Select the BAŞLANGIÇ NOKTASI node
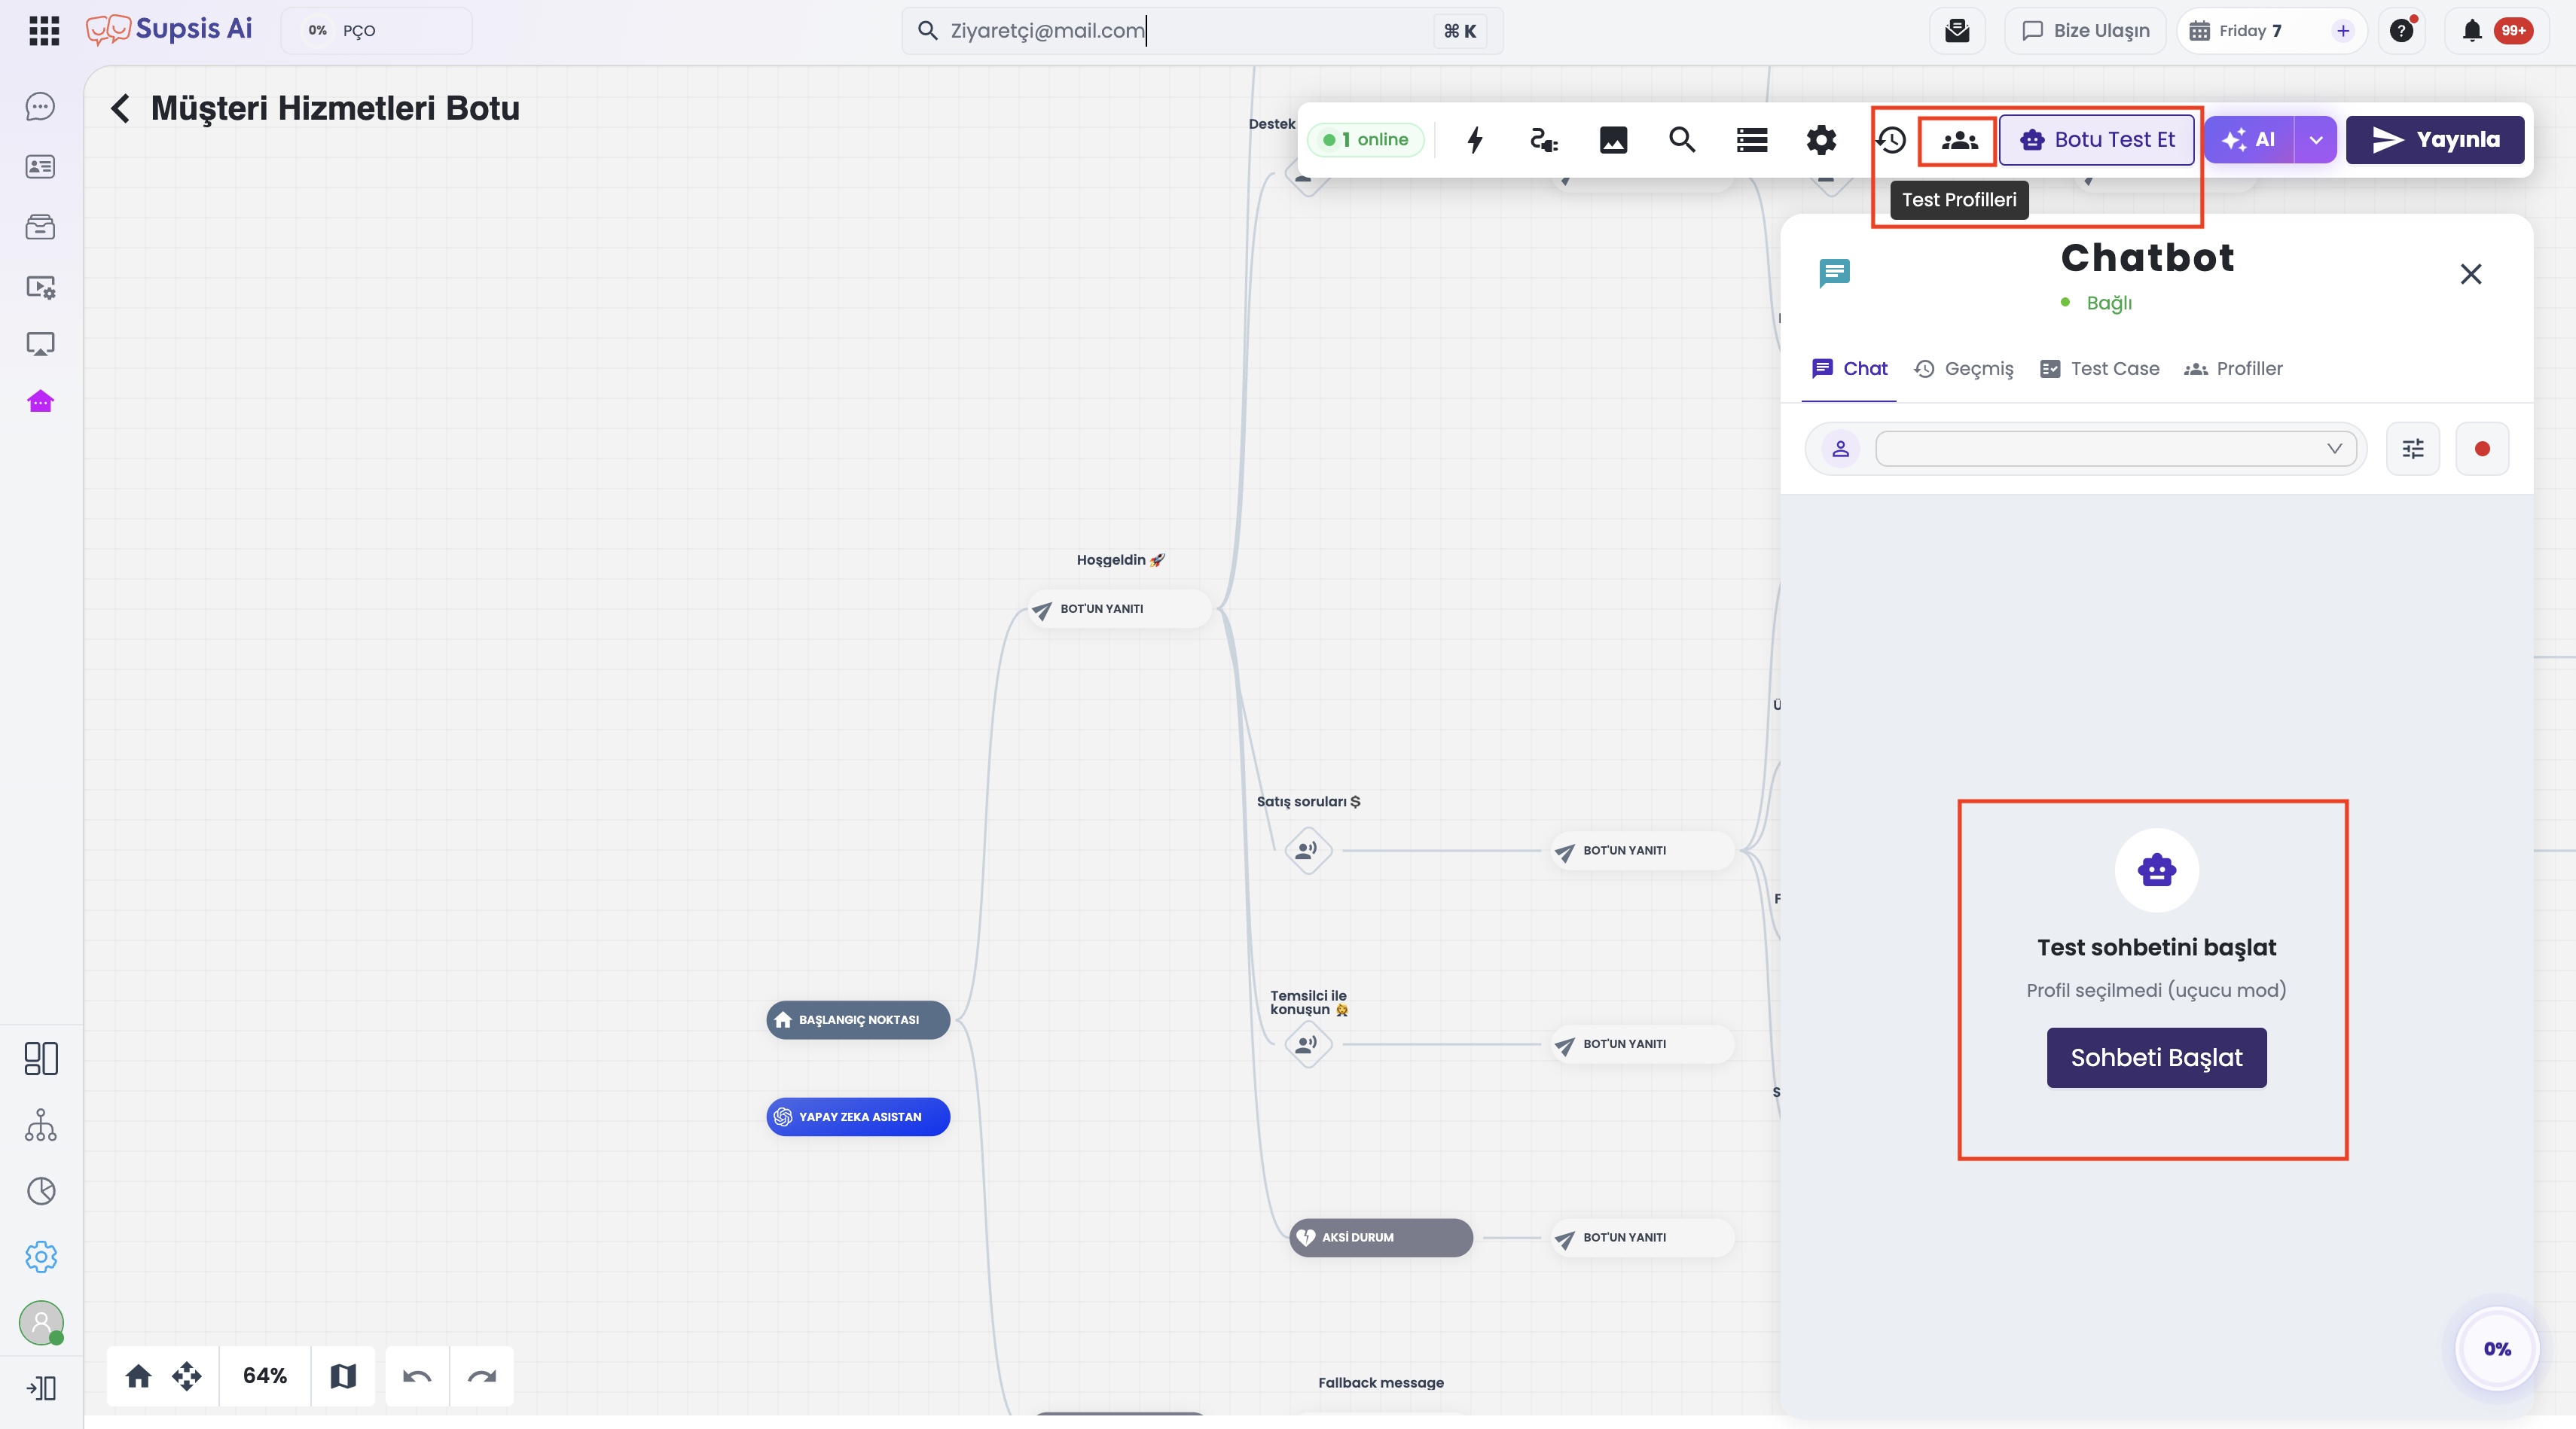This screenshot has width=2576, height=1429. [x=858, y=1019]
